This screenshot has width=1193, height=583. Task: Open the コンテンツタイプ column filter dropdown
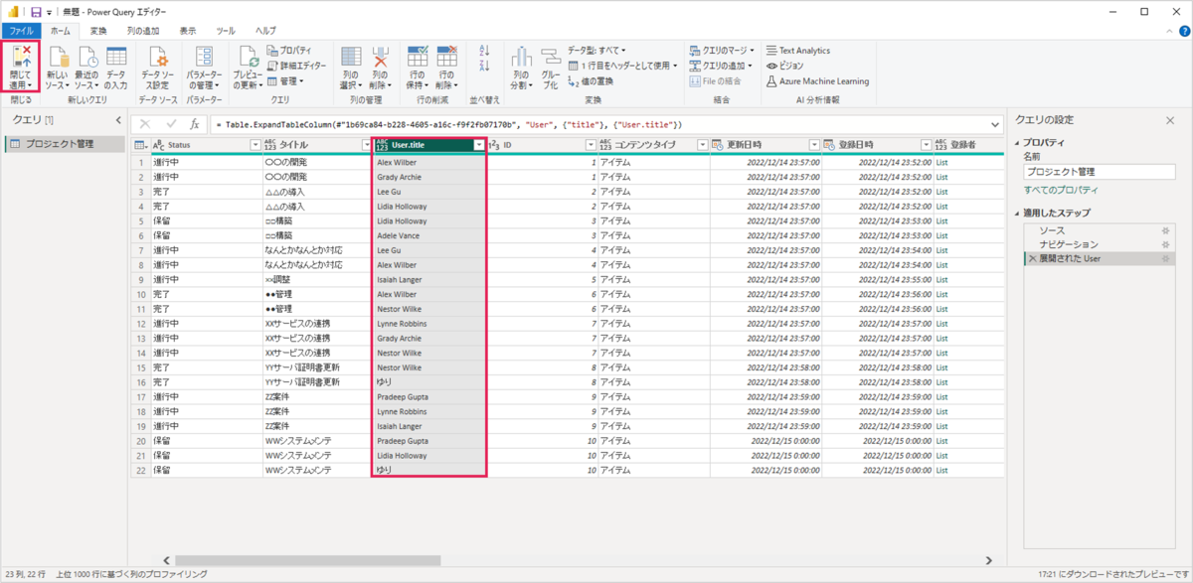[702, 145]
